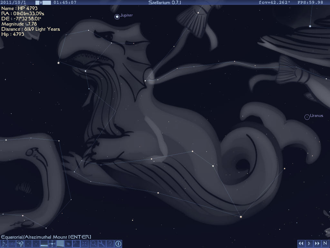Image resolution: width=330 pixels, height=248 pixels.
Task: Open the wrench configuration window
Action: click(x=102, y=244)
